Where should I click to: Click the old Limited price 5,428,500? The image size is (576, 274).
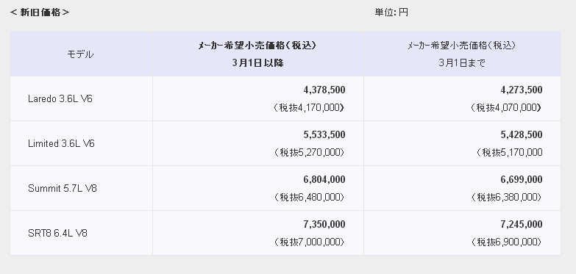point(522,134)
